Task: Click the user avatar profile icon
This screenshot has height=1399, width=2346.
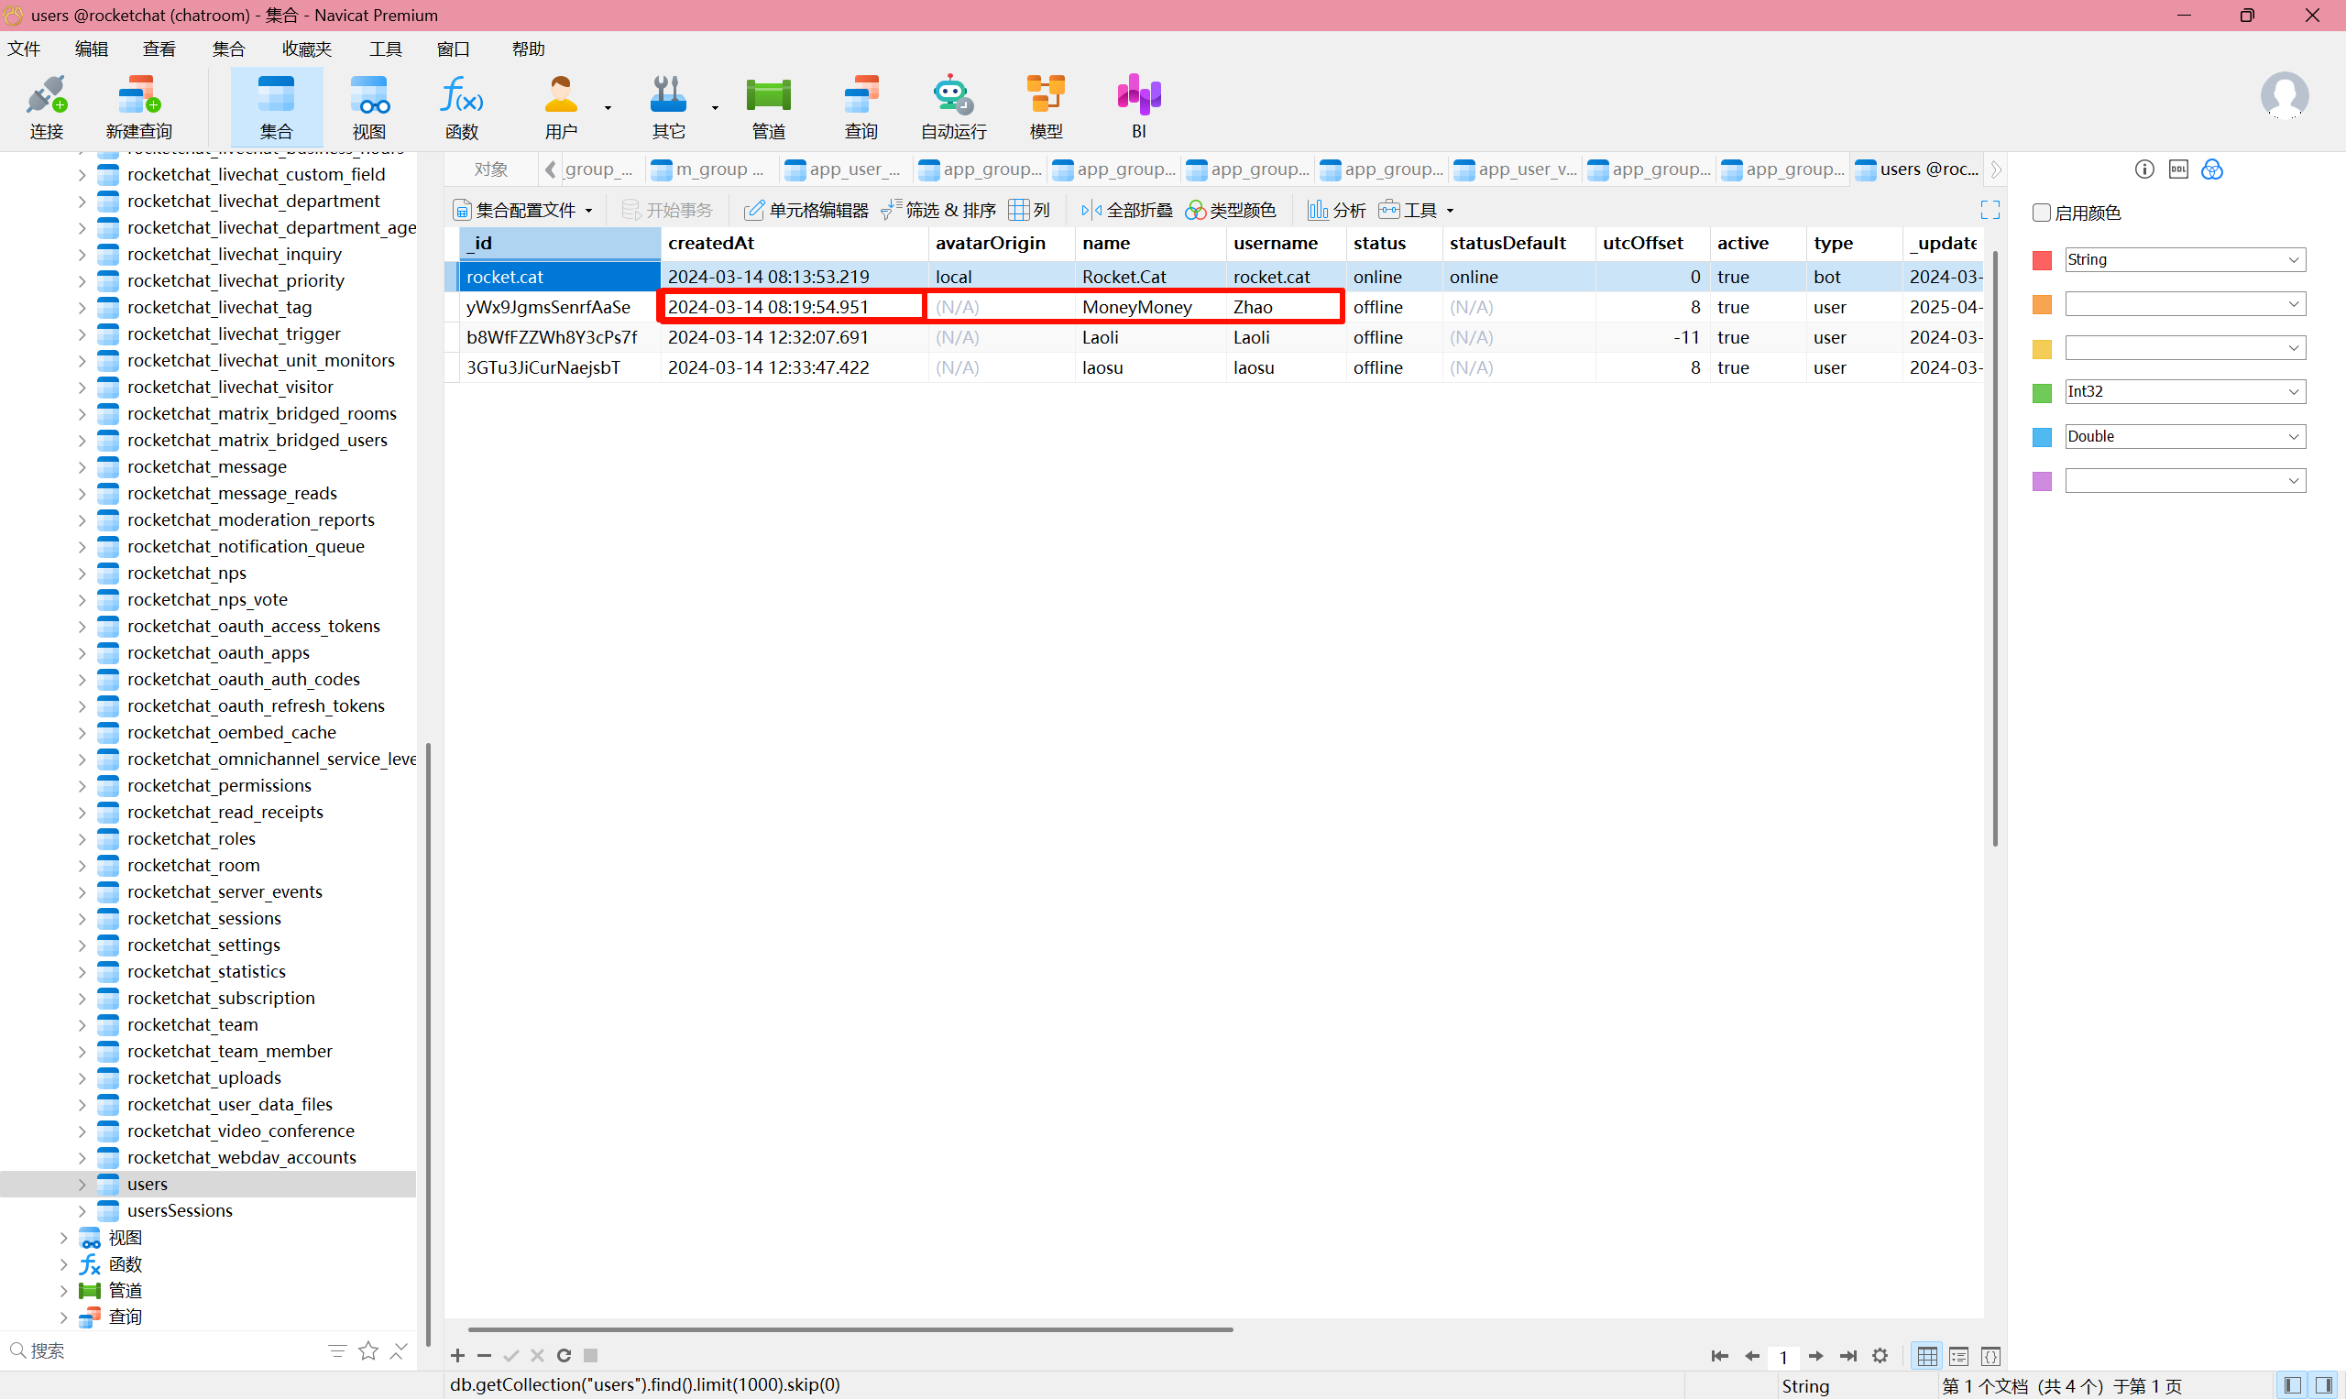Action: pos(2284,96)
